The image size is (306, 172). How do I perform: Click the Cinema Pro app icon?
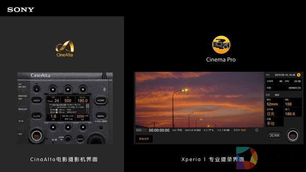coord(221,45)
